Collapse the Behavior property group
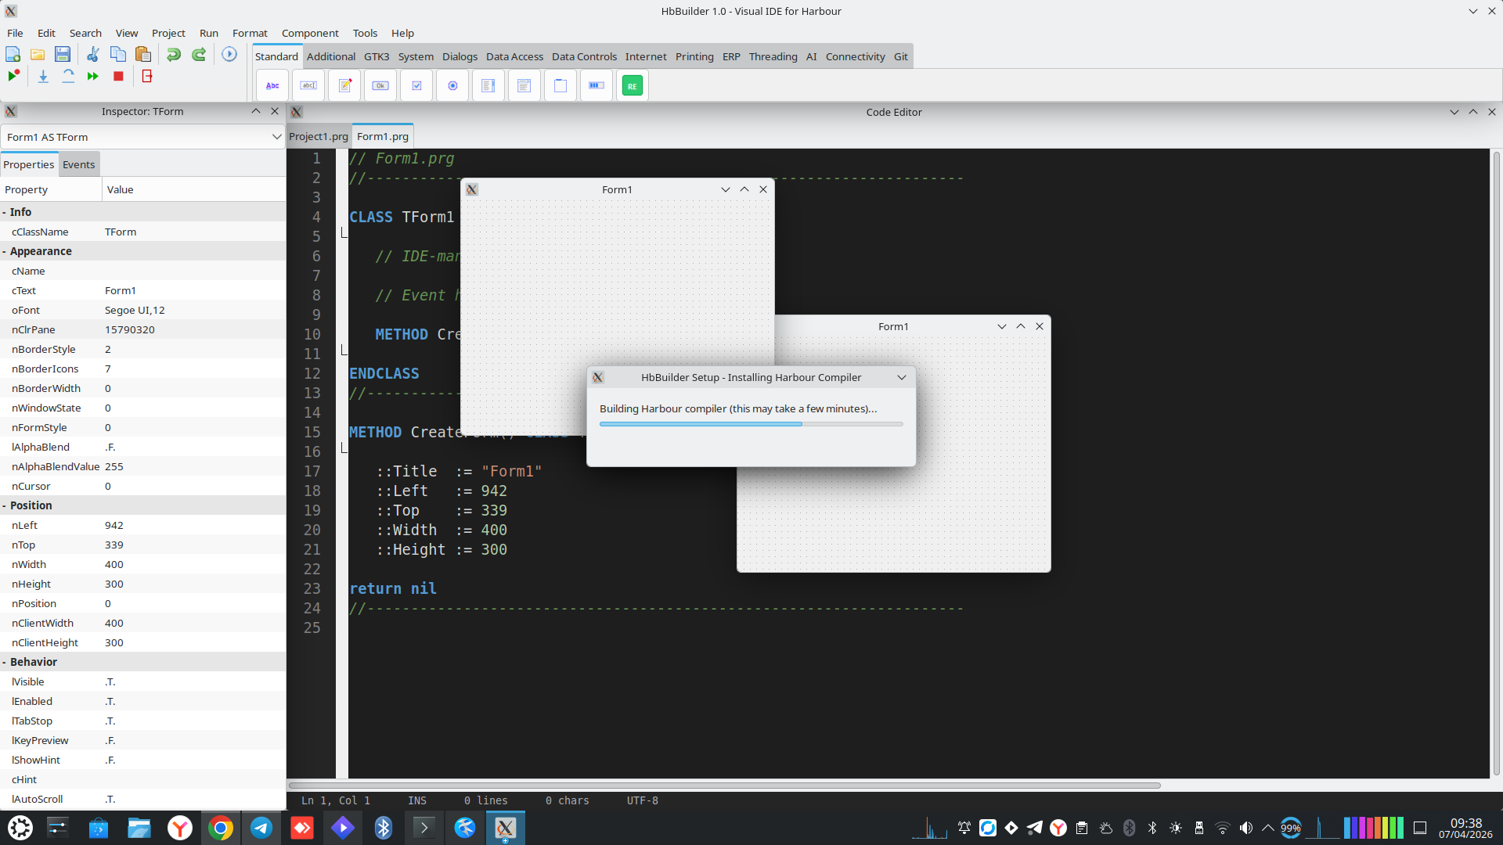 pyautogui.click(x=5, y=662)
